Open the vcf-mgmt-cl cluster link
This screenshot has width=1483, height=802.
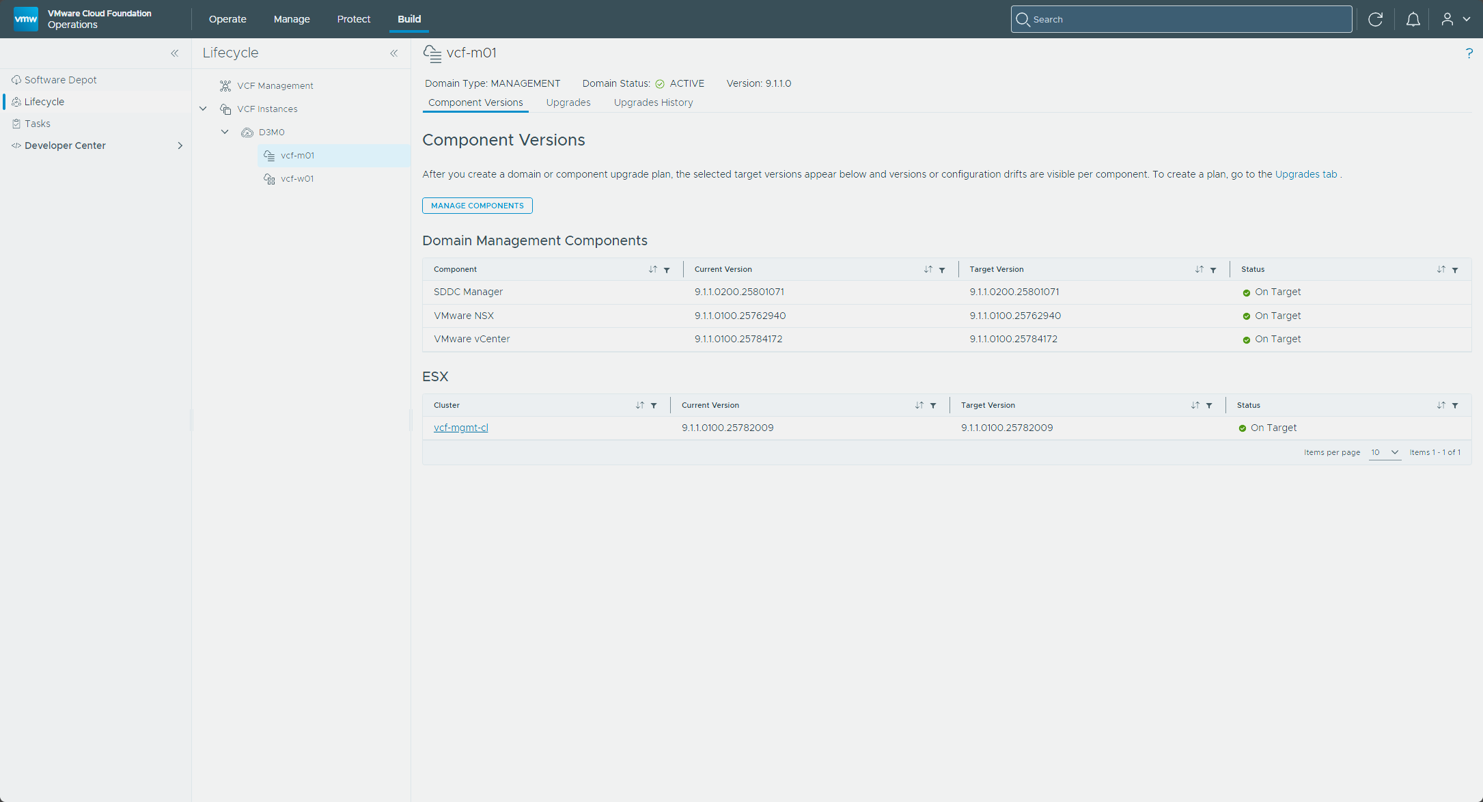tap(461, 428)
